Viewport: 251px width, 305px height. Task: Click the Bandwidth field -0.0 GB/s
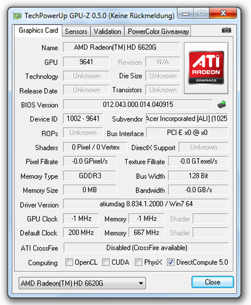(198, 190)
